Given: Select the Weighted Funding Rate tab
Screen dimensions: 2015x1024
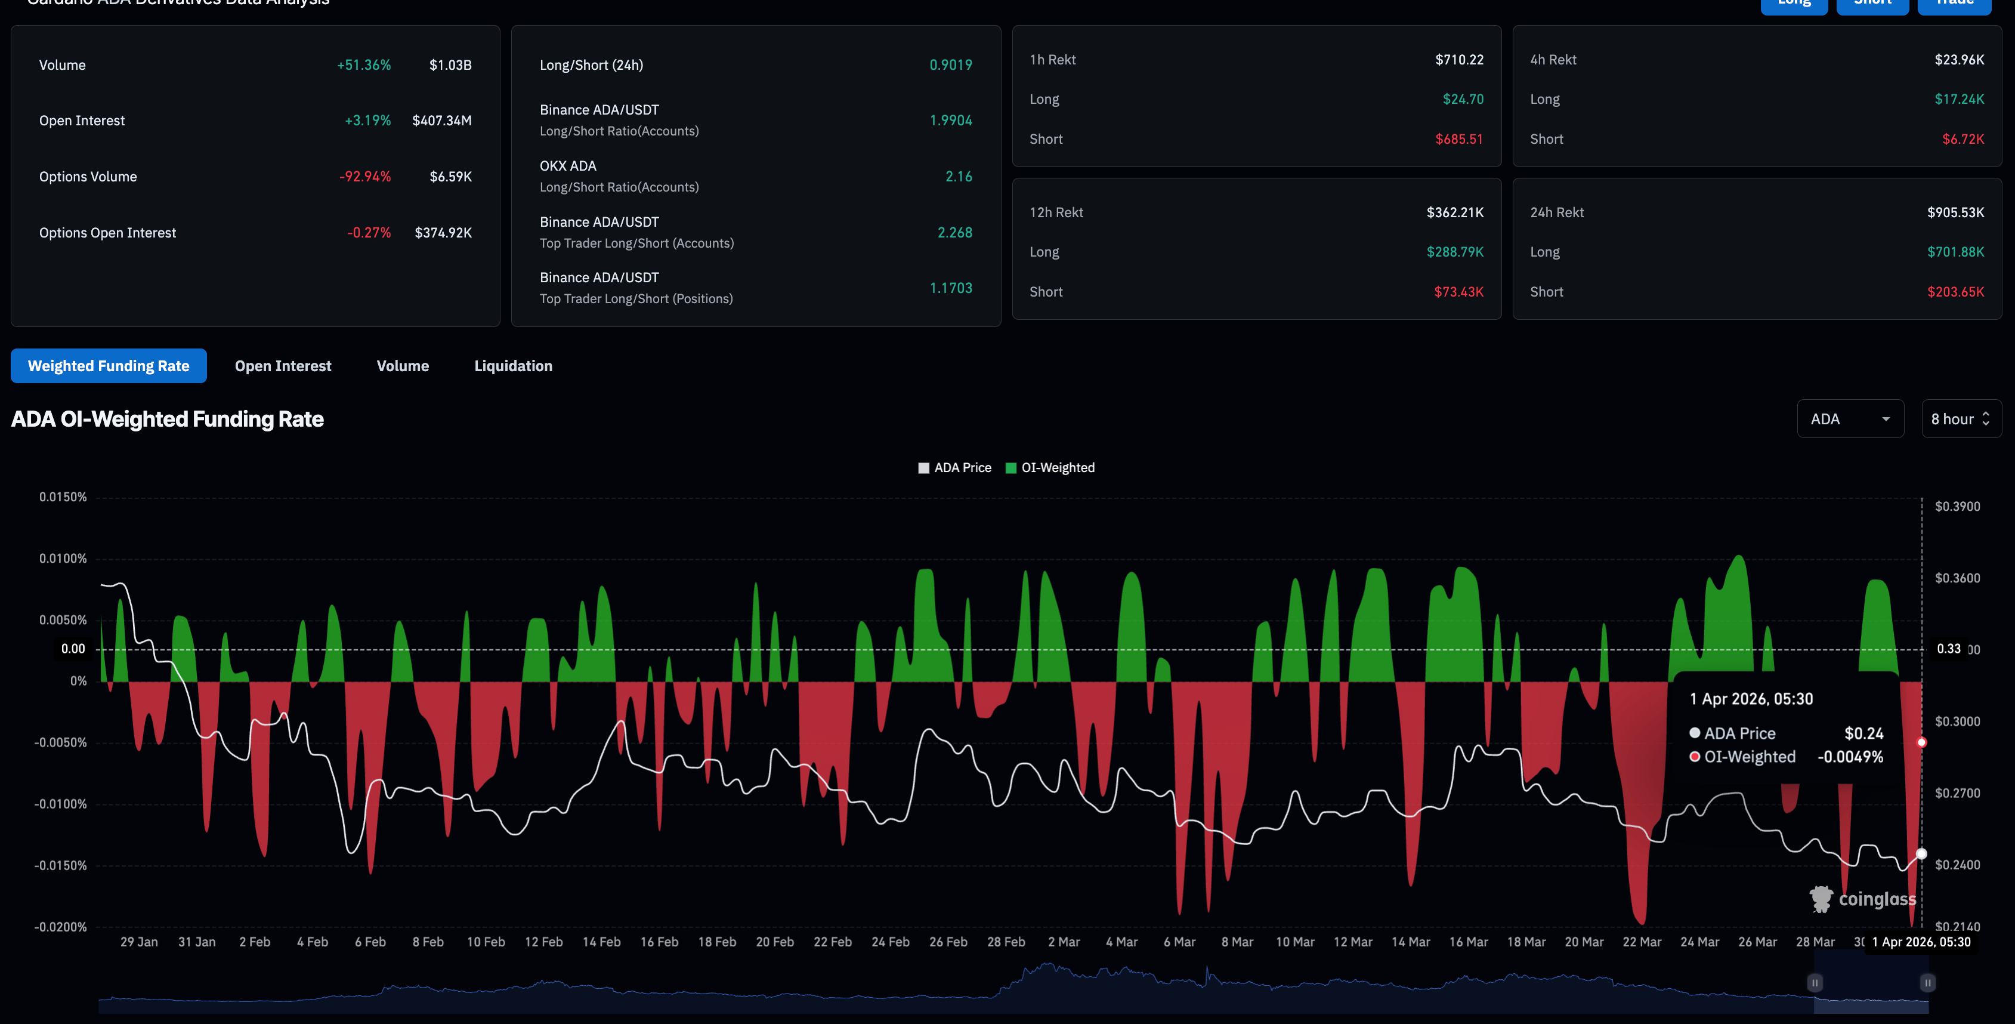Looking at the screenshot, I should click(109, 366).
